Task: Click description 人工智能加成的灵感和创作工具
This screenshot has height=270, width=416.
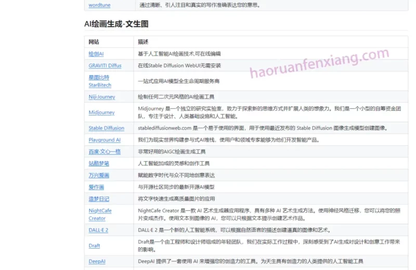Action: [174, 163]
